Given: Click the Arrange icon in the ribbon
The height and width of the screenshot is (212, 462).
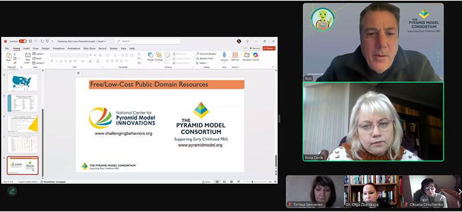Looking at the screenshot, I should (159, 57).
